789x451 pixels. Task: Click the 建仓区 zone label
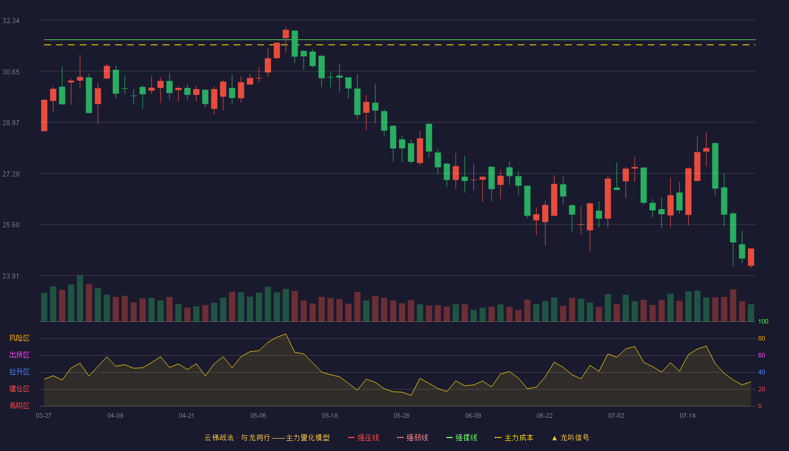click(19, 389)
